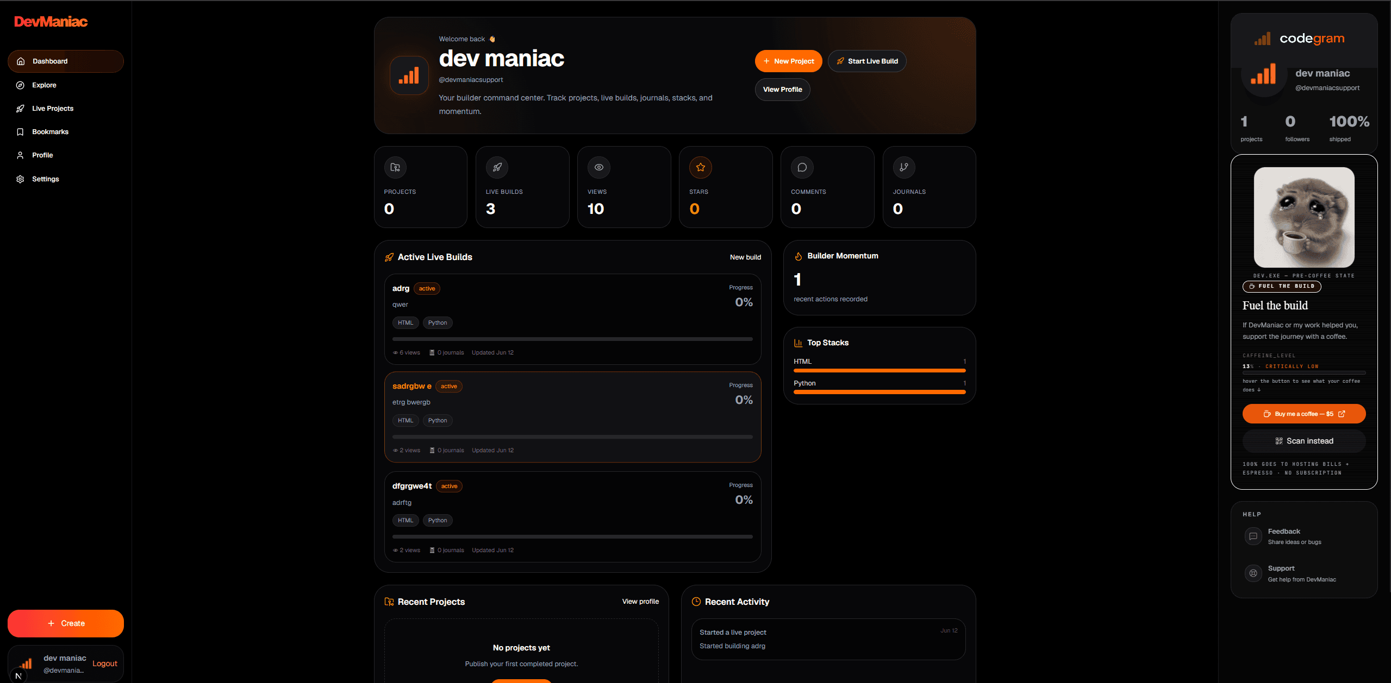Image resolution: width=1391 pixels, height=683 pixels.
Task: Open the adrg live build card title
Action: coord(401,288)
